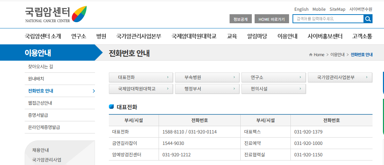Click the 대표팩스 table cell
The height and width of the screenshot is (165, 384).
point(266,132)
